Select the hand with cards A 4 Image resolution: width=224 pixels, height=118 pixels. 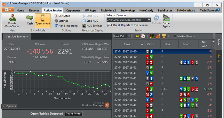pyautogui.click(x=162, y=78)
